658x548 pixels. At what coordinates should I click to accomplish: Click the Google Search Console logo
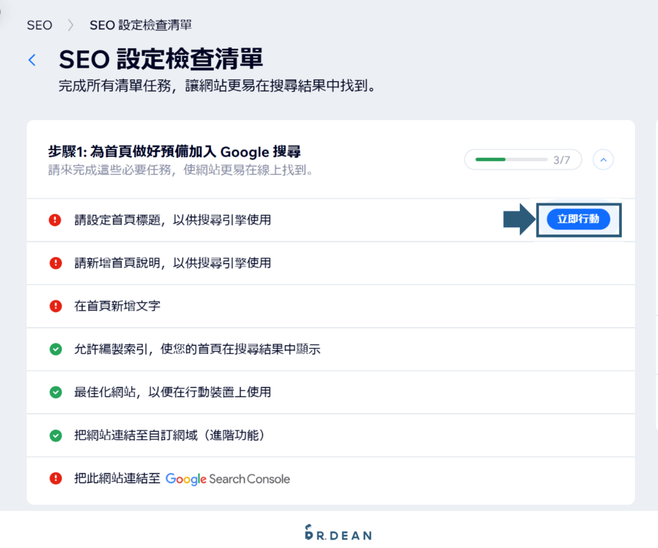click(228, 479)
